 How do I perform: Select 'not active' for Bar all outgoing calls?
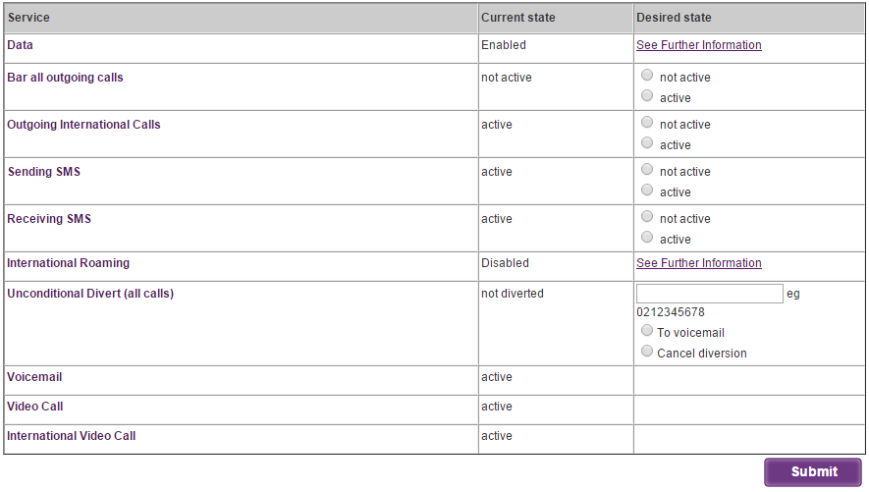click(647, 75)
